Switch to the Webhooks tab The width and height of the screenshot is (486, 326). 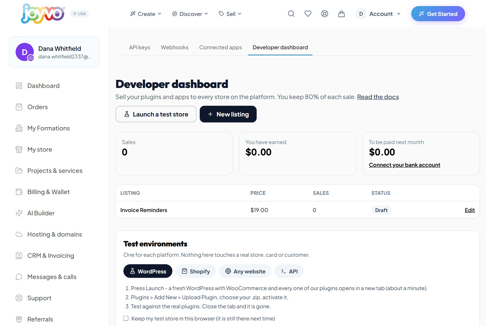pos(175,47)
